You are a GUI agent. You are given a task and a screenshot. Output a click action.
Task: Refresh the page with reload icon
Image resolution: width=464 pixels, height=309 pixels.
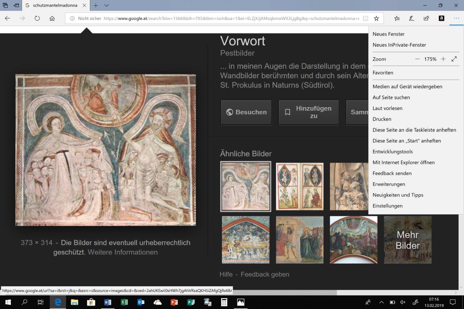[x=37, y=18]
